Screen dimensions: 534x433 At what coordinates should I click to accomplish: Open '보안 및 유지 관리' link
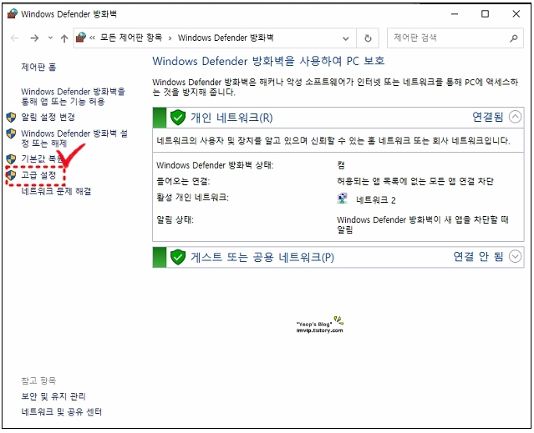tap(53, 396)
